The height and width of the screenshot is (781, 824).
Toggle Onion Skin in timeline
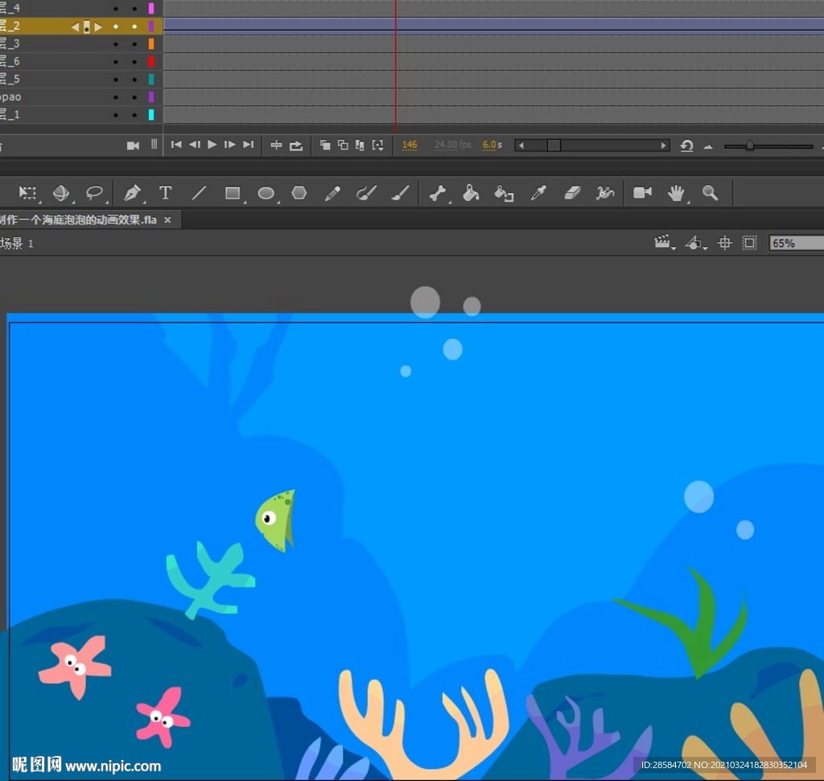325,145
